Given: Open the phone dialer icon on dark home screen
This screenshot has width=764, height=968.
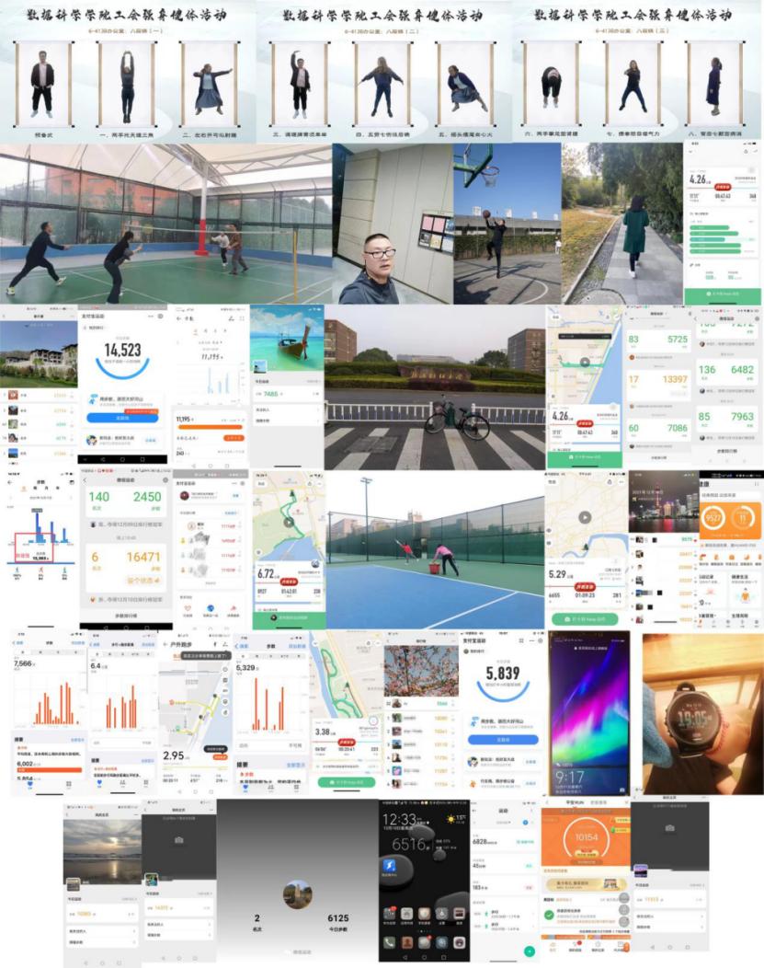Looking at the screenshot, I should 390,943.
